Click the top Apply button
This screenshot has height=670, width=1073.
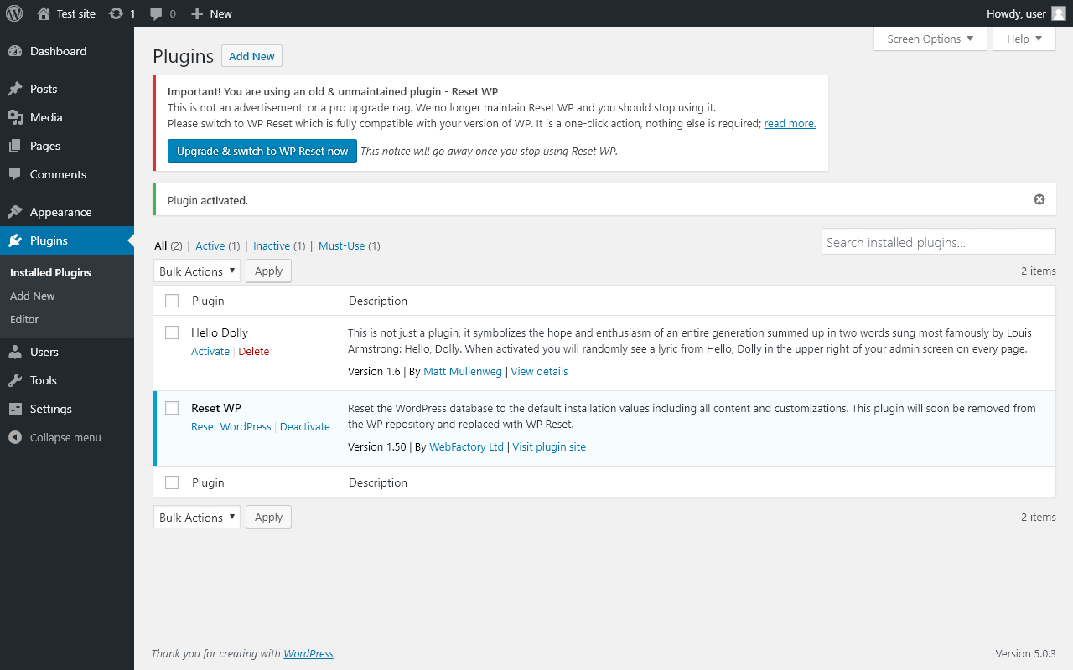[268, 271]
